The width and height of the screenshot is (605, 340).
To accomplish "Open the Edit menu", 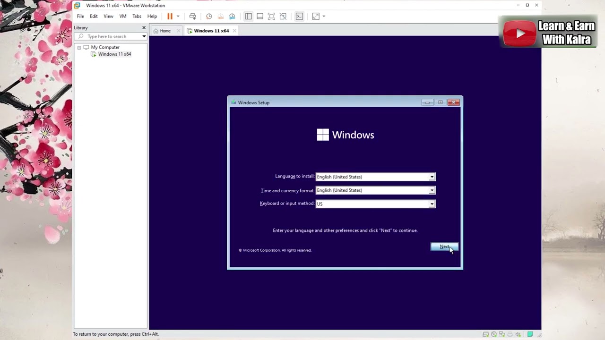I will point(94,16).
